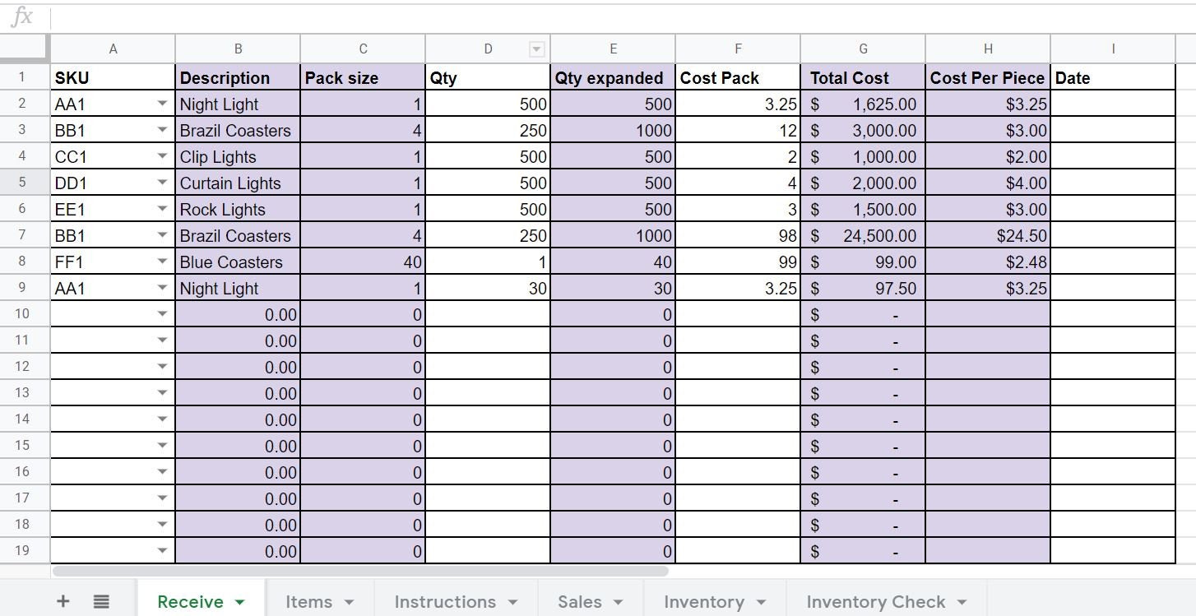
Task: Expand the Inventory Check tab options menu
Action: 962,601
